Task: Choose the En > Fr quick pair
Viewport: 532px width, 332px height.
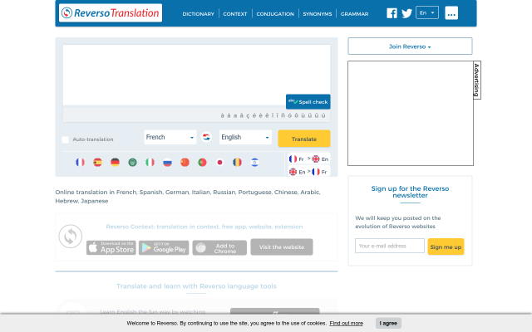Action: 308,172
